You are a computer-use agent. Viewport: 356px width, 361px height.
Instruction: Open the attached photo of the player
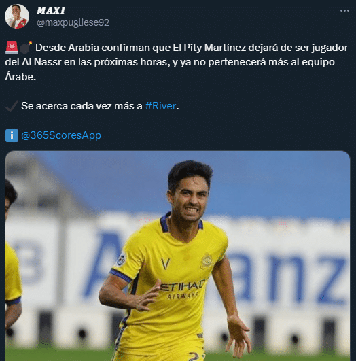(x=177, y=256)
